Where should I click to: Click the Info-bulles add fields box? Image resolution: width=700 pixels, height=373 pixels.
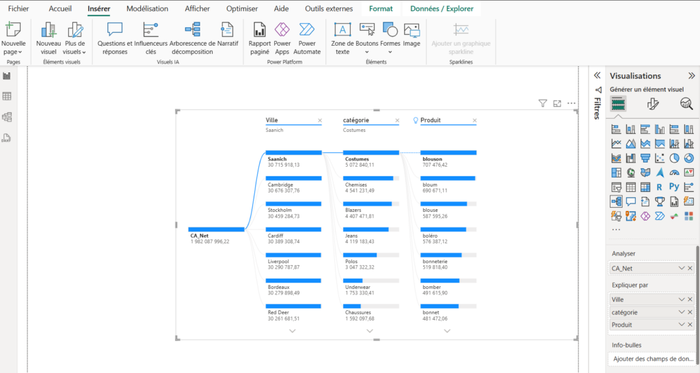pos(652,359)
